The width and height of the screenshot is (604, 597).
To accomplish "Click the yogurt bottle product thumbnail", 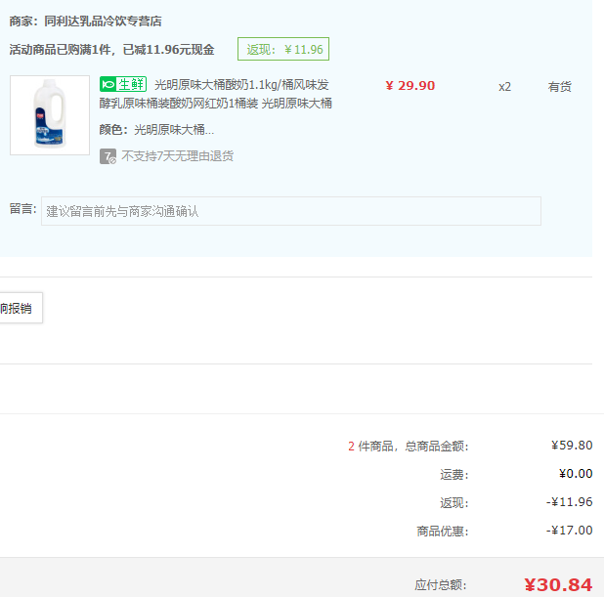I will [x=50, y=115].
